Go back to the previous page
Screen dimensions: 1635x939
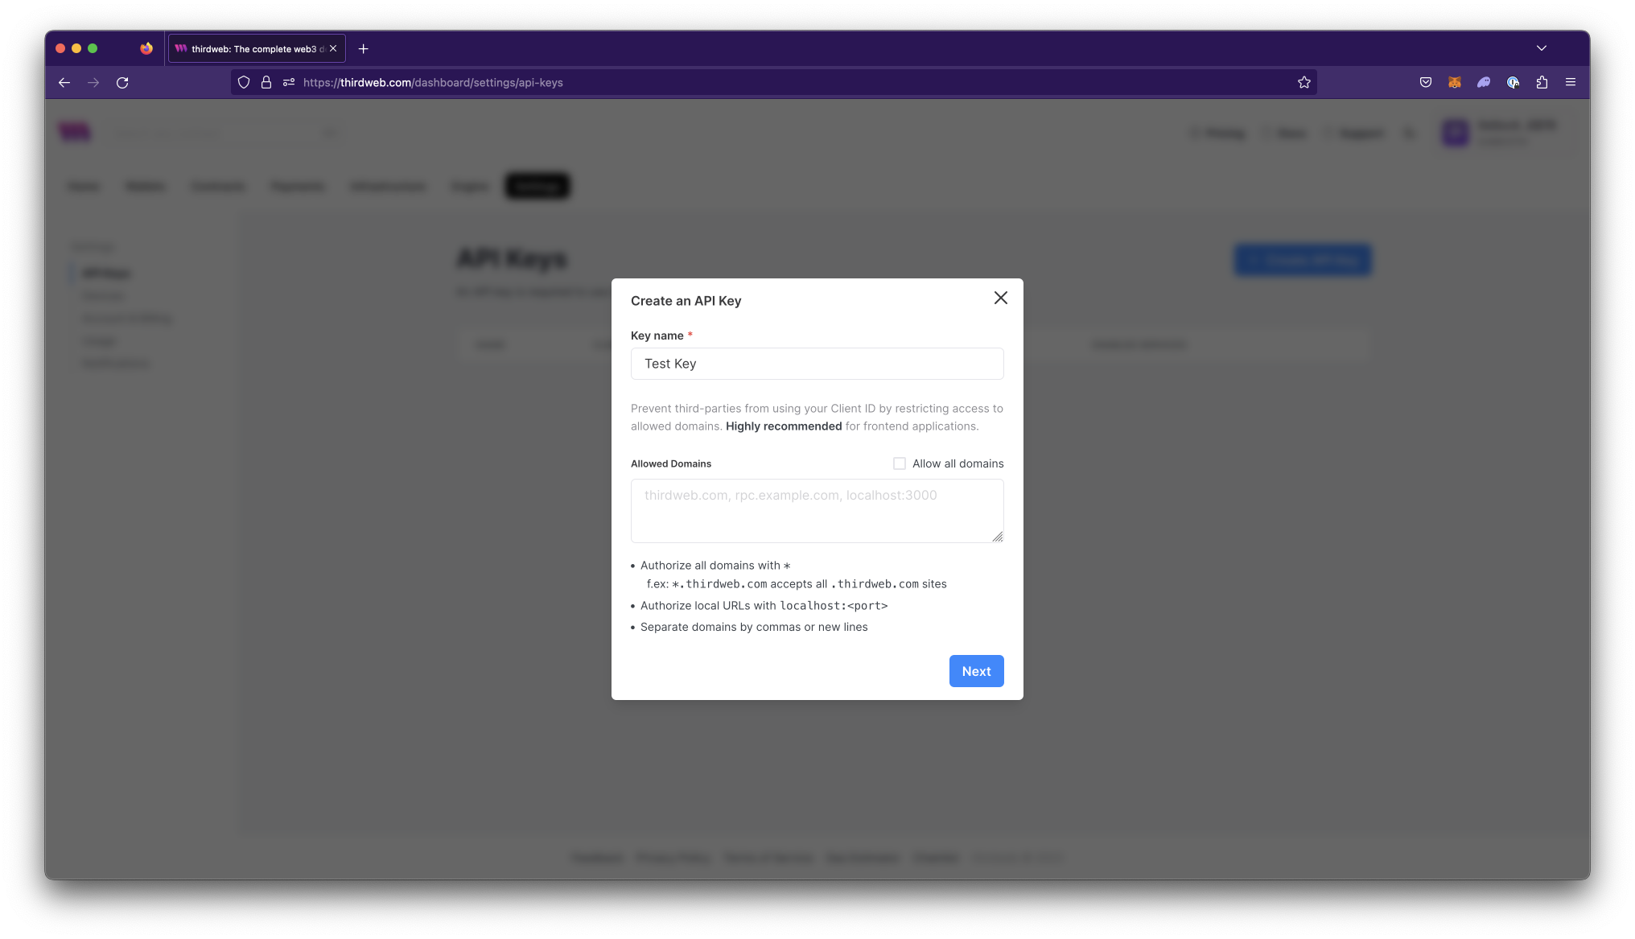point(64,82)
